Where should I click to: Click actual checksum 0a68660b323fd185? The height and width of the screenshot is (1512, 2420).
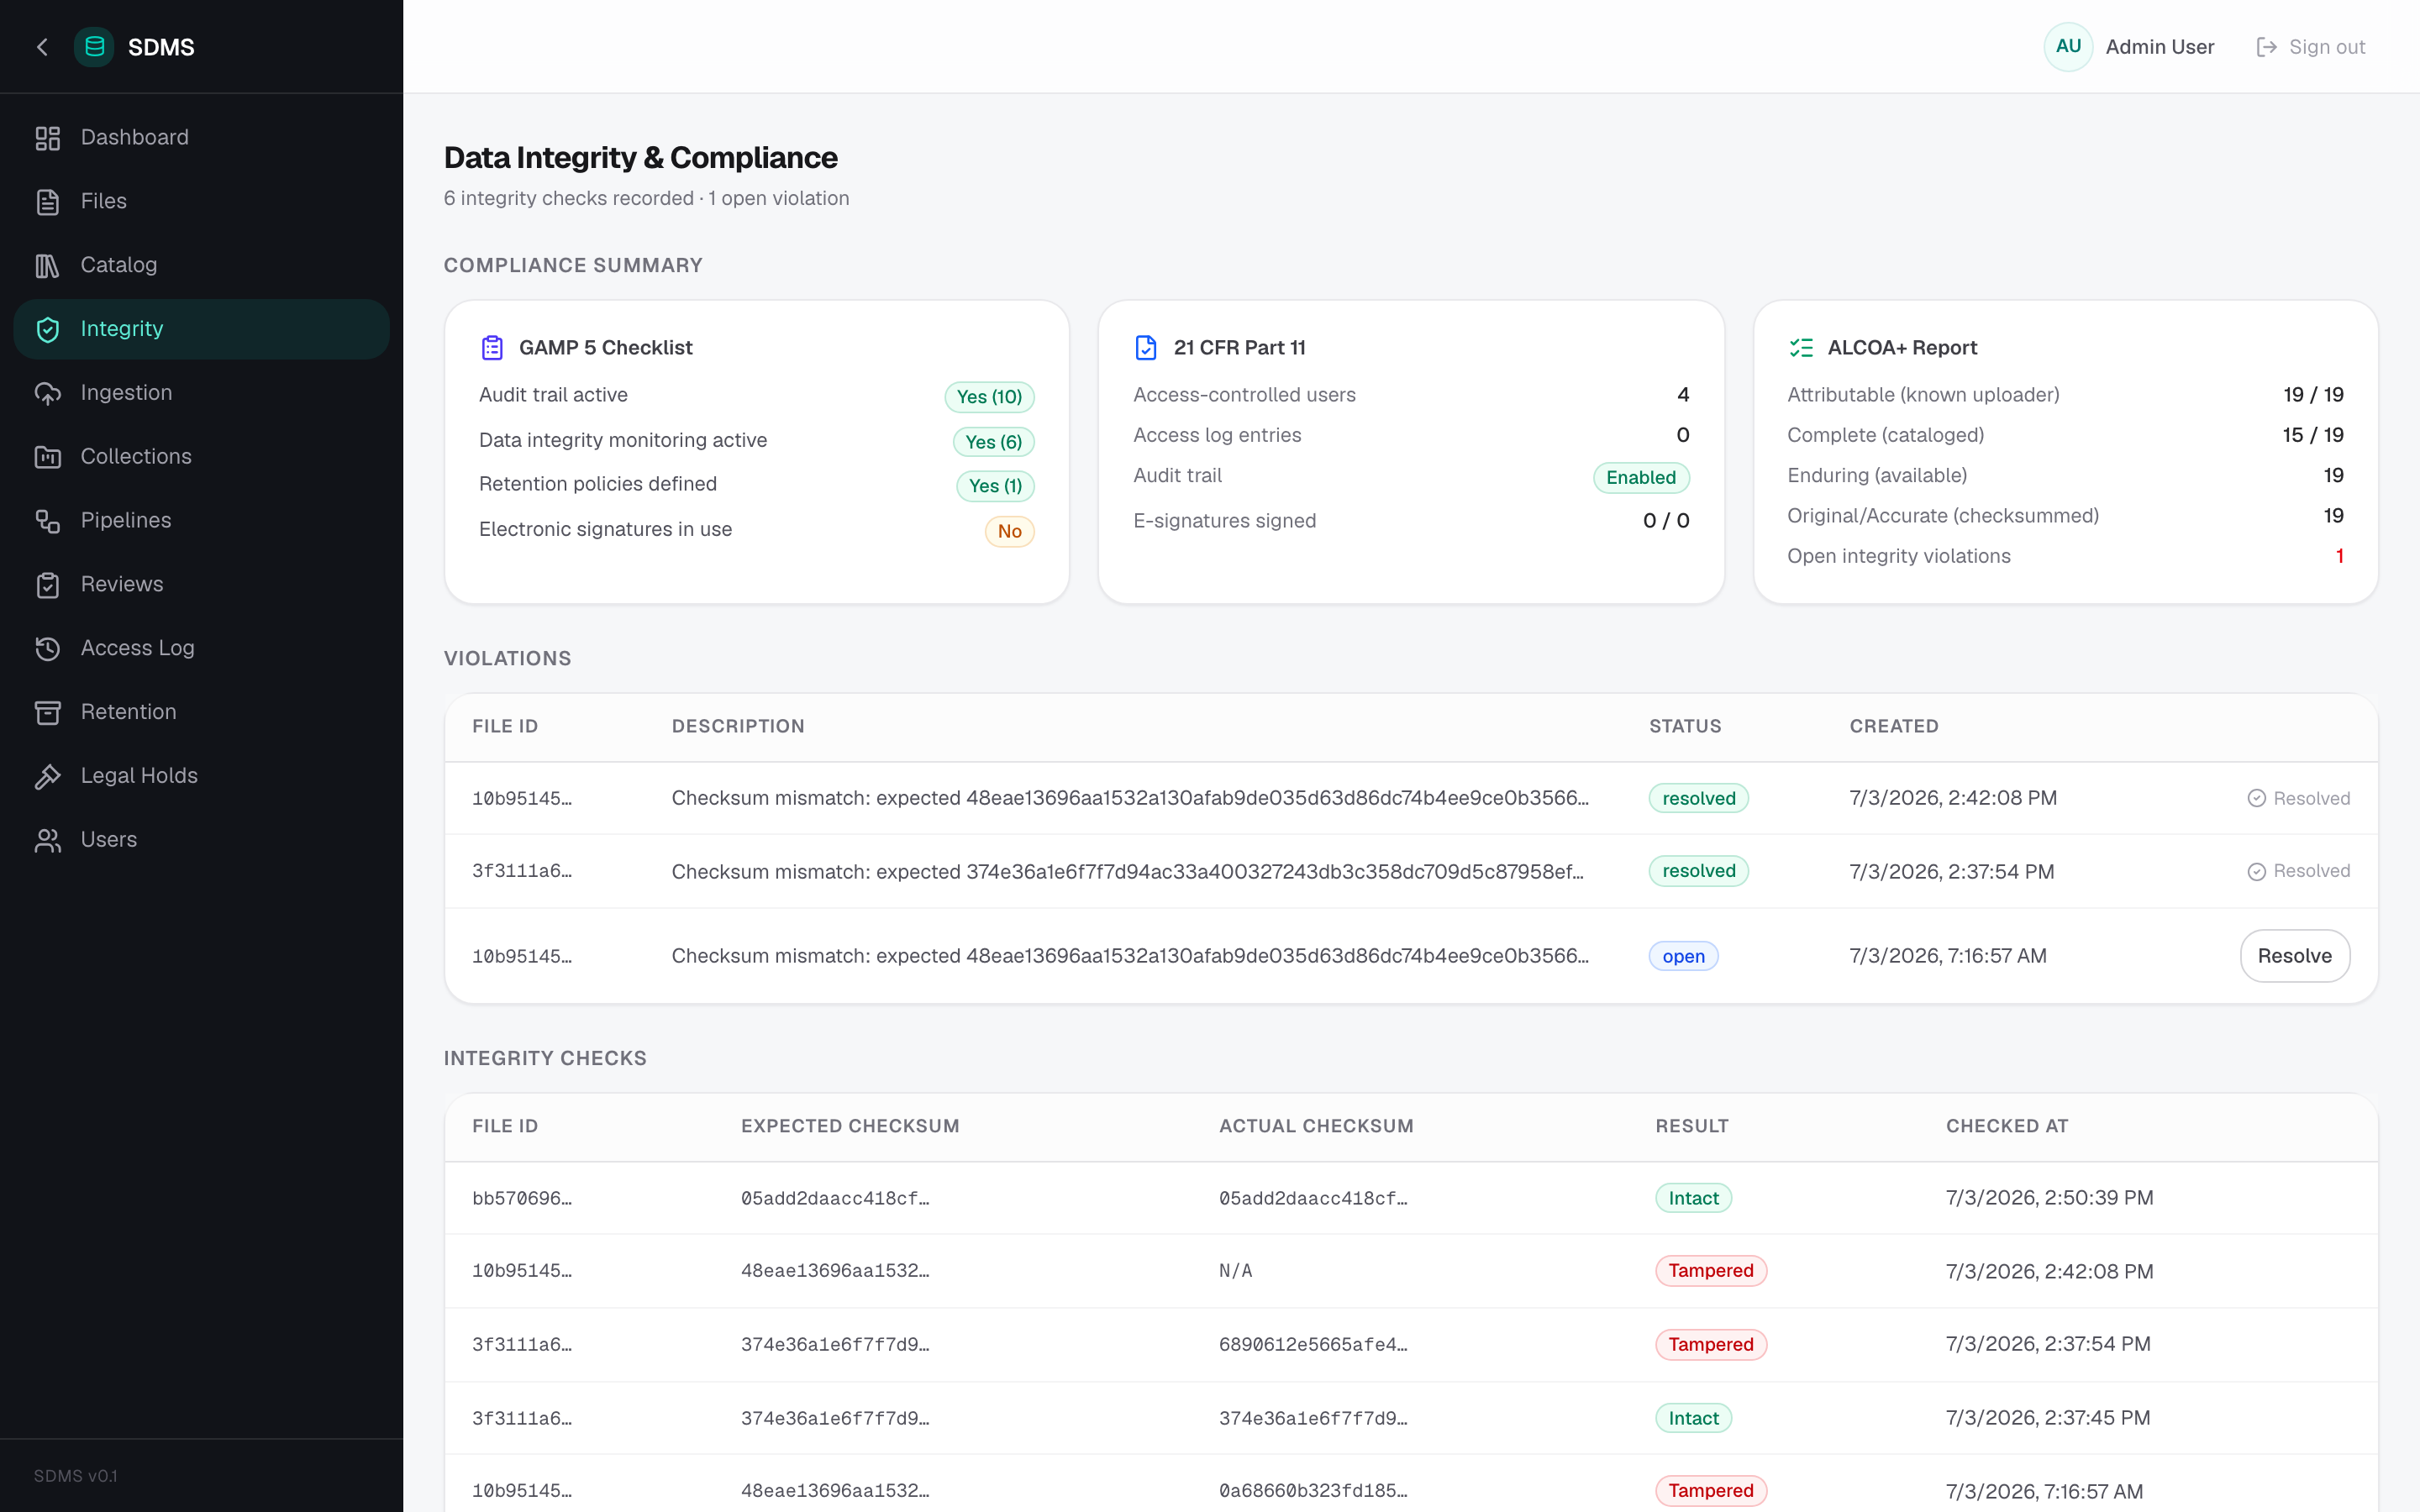tap(1313, 1491)
